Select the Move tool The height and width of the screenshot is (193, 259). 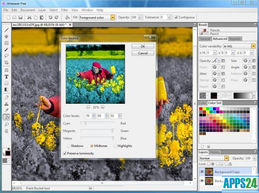click(6, 36)
